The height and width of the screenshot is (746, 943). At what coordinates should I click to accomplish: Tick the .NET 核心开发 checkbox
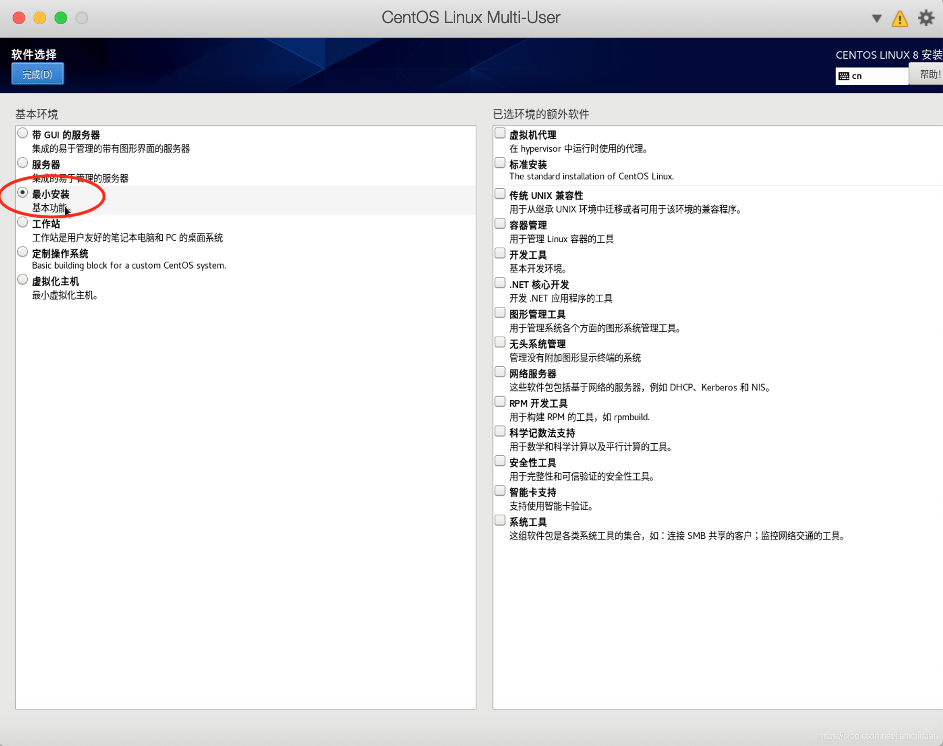500,283
